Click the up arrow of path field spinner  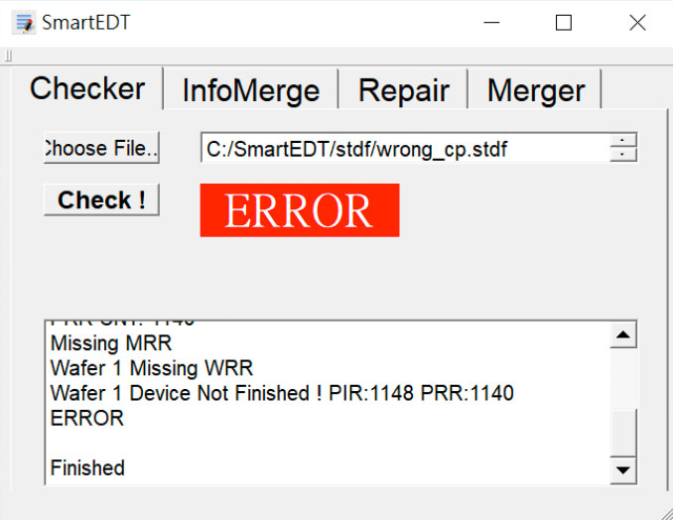coord(622,141)
